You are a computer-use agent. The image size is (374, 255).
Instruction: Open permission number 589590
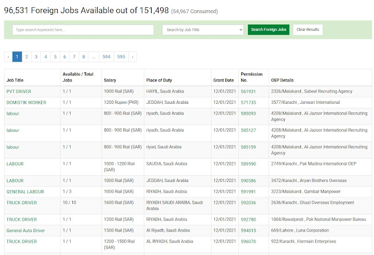(249, 164)
